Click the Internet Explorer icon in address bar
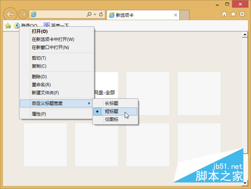 point(34,15)
